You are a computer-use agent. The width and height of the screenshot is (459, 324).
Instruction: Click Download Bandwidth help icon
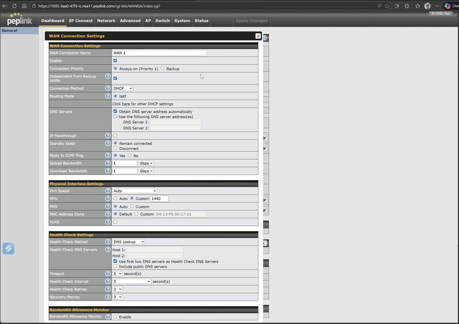coord(108,171)
